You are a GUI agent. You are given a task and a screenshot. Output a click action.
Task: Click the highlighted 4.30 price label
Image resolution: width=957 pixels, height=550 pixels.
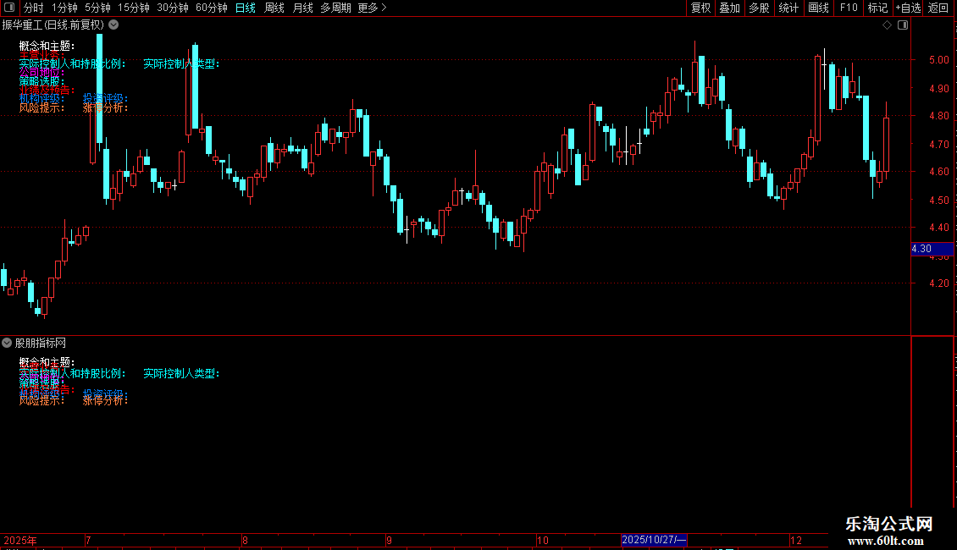932,249
